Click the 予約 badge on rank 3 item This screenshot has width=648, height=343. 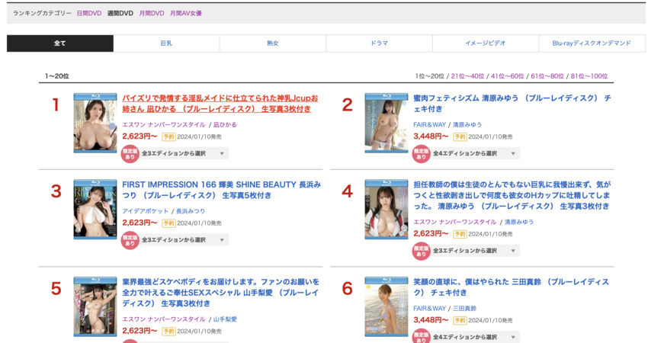pos(168,223)
